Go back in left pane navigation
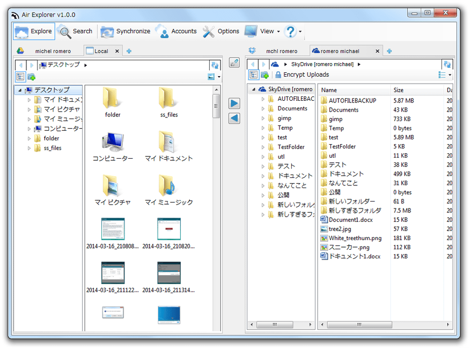471x350 pixels. coord(21,65)
